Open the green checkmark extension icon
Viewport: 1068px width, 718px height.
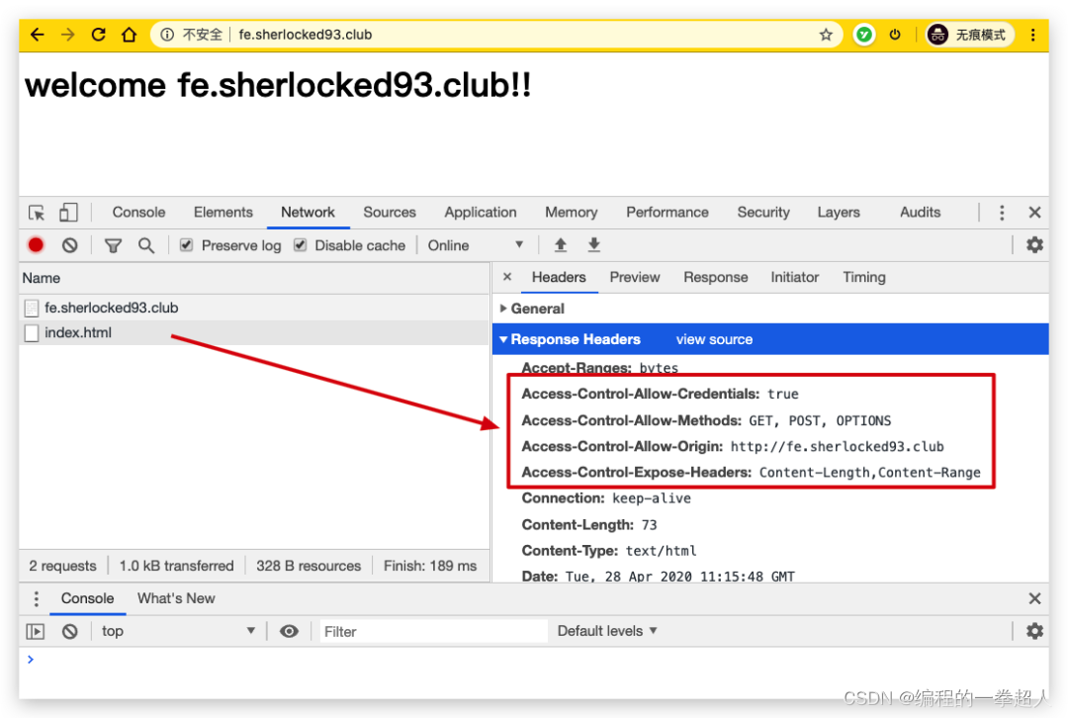click(863, 35)
